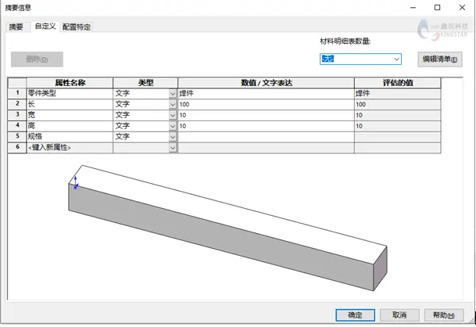
Task: Minimize the 摘要信息 window
Action: point(413,7)
